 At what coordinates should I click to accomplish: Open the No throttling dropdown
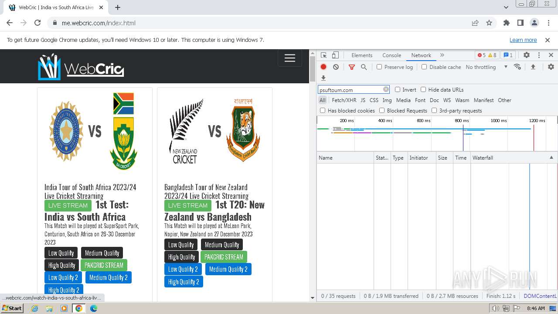(x=487, y=67)
